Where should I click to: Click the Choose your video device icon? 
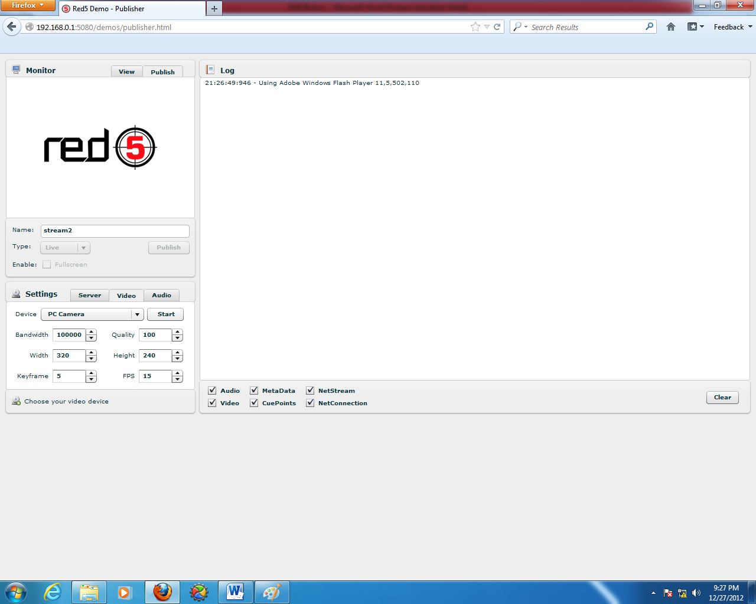pyautogui.click(x=15, y=401)
